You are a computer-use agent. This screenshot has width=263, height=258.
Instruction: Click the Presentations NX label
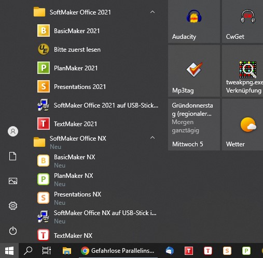coord(77,194)
